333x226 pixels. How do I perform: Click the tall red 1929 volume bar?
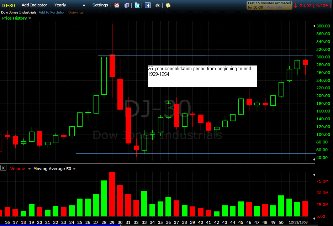pyautogui.click(x=112, y=194)
